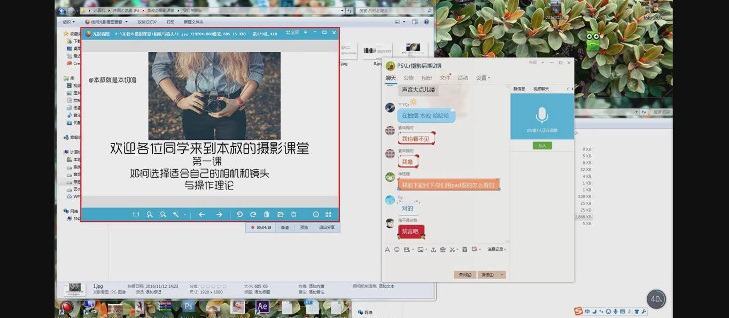
Task: Switch to the 相册 tab
Action: coord(426,78)
